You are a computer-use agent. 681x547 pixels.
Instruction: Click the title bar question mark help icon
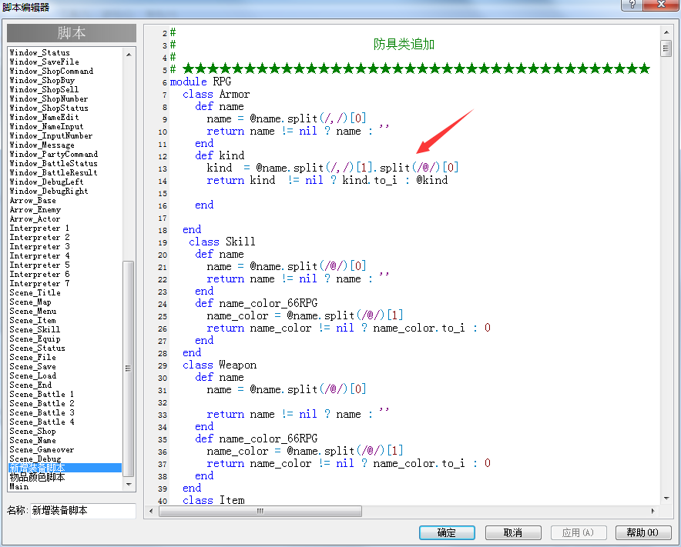[x=632, y=5]
